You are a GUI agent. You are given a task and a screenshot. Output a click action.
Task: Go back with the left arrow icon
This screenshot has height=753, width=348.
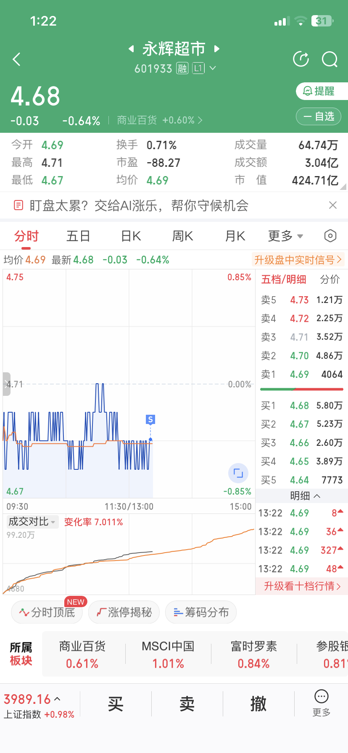17,59
